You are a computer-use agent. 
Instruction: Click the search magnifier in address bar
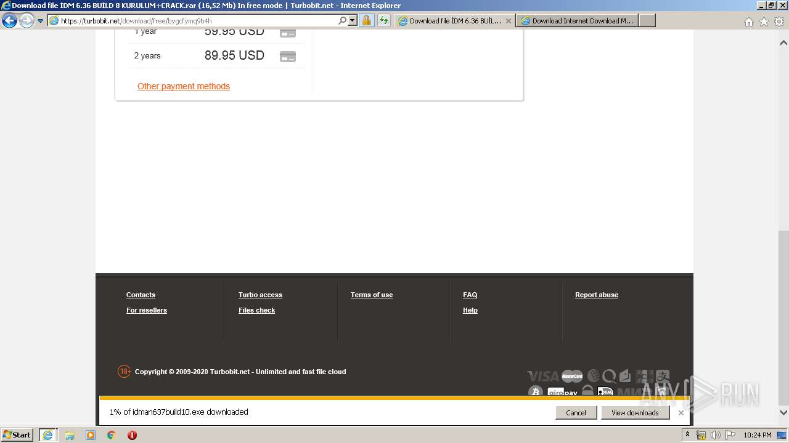tap(343, 20)
